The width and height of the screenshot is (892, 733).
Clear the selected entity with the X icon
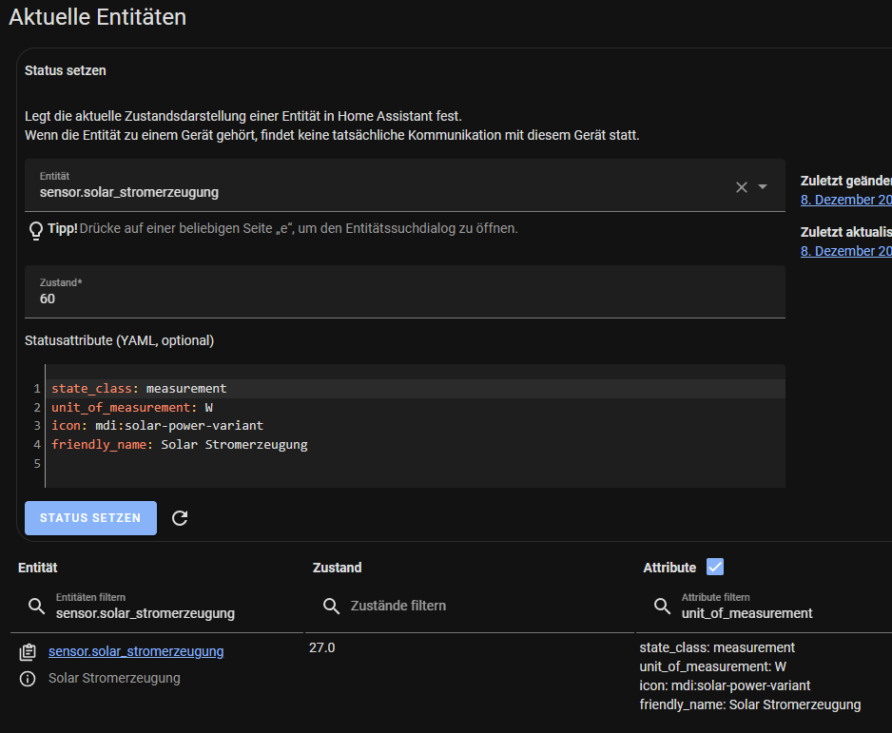(x=742, y=187)
